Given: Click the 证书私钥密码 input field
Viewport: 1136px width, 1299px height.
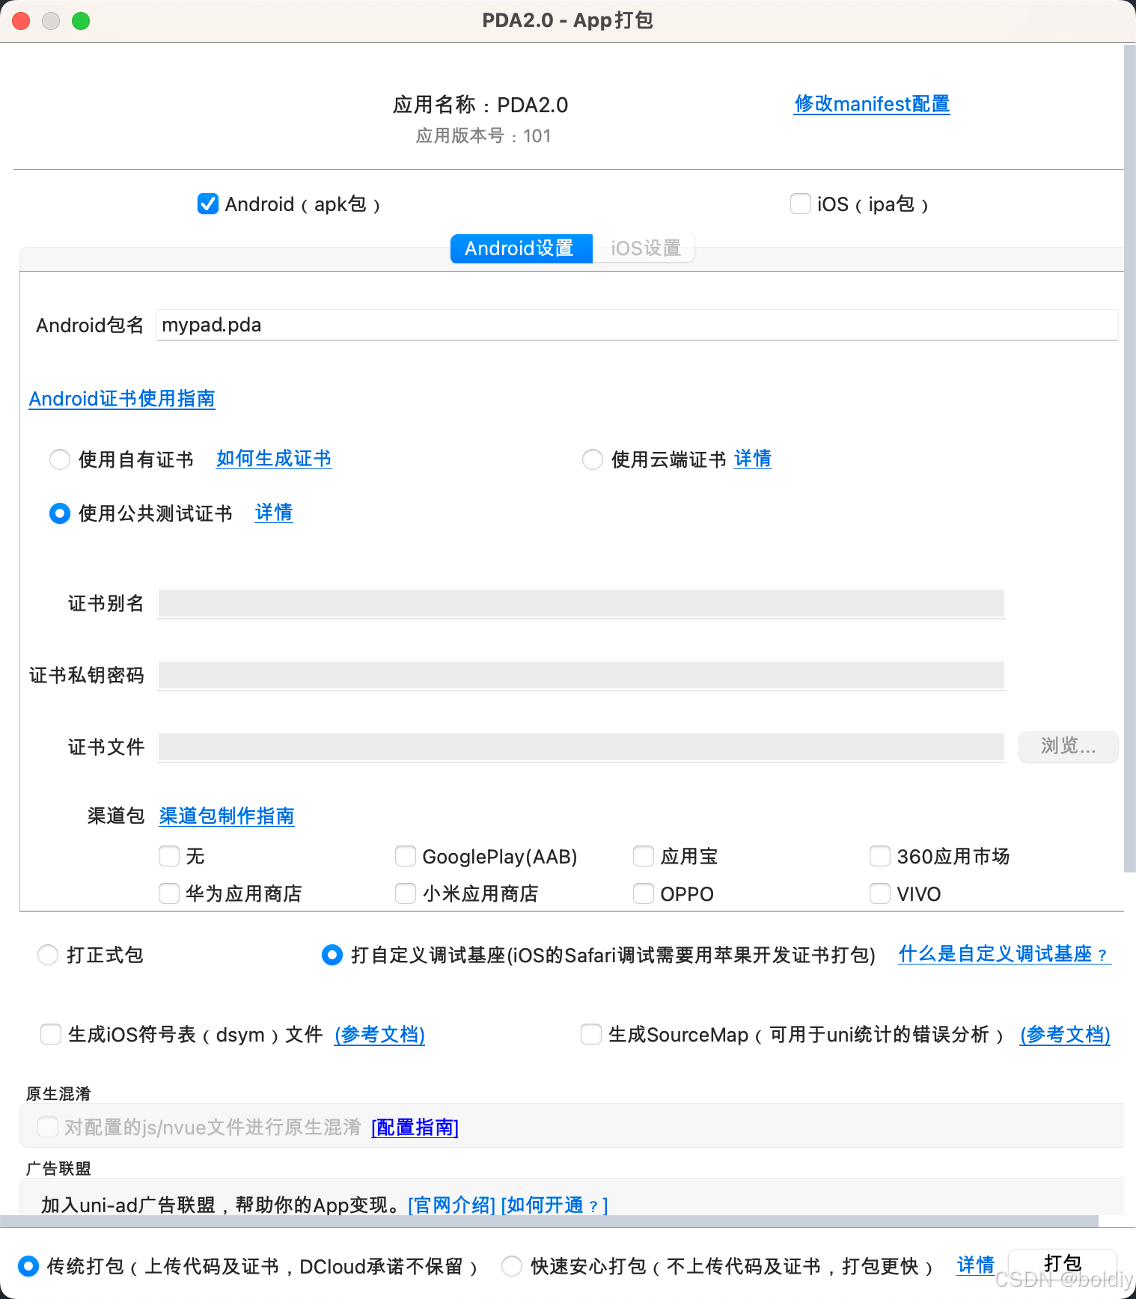Looking at the screenshot, I should (x=581, y=675).
